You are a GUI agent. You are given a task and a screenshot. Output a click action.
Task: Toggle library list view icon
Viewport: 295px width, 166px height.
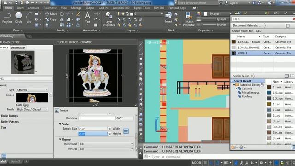click(292, 76)
